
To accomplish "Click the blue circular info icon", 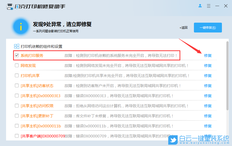I will point(21,26).
